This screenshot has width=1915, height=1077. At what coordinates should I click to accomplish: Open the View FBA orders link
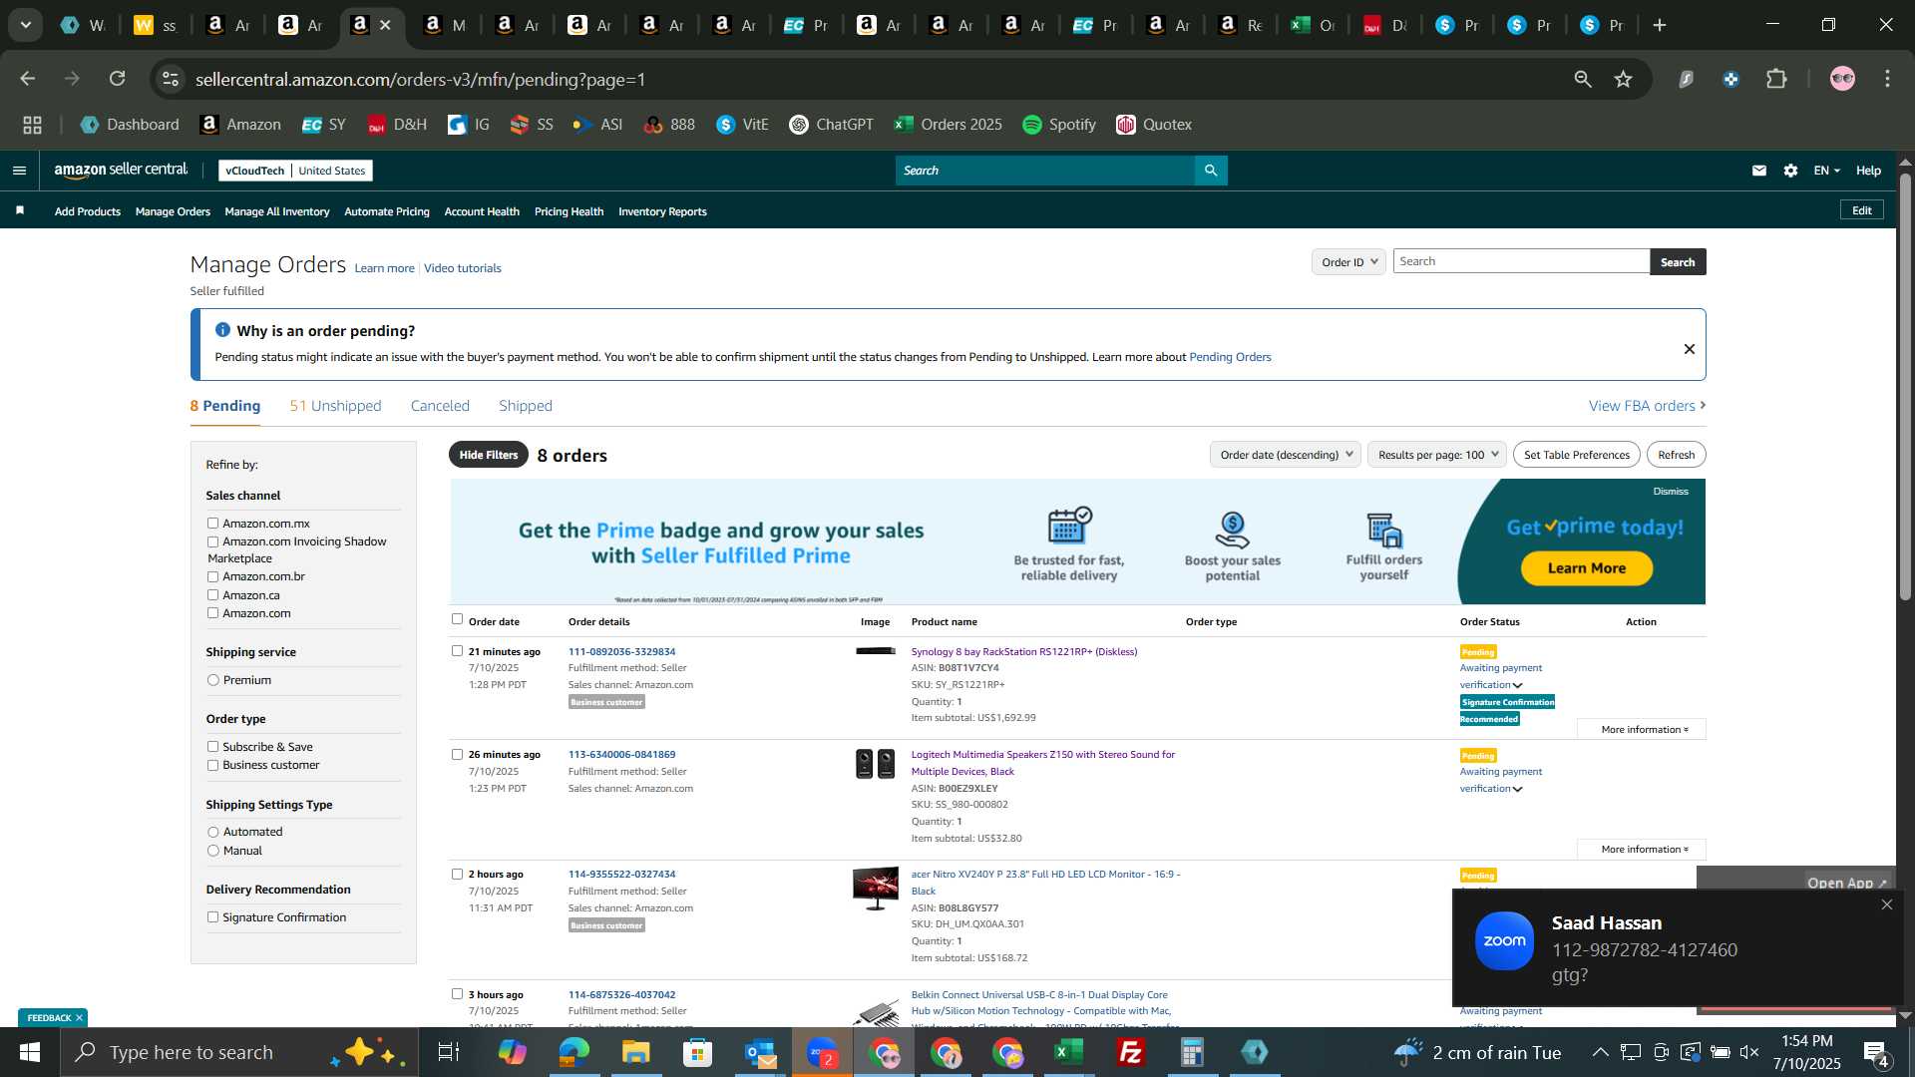(x=1647, y=406)
